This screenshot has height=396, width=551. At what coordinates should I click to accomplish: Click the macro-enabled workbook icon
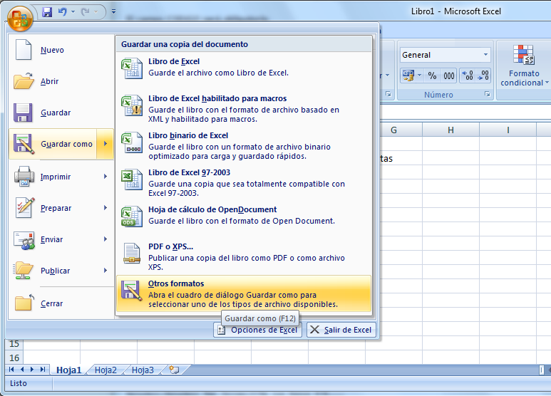click(x=132, y=105)
